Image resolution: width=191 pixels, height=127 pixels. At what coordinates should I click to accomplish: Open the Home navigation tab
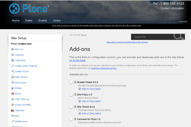(16, 21)
